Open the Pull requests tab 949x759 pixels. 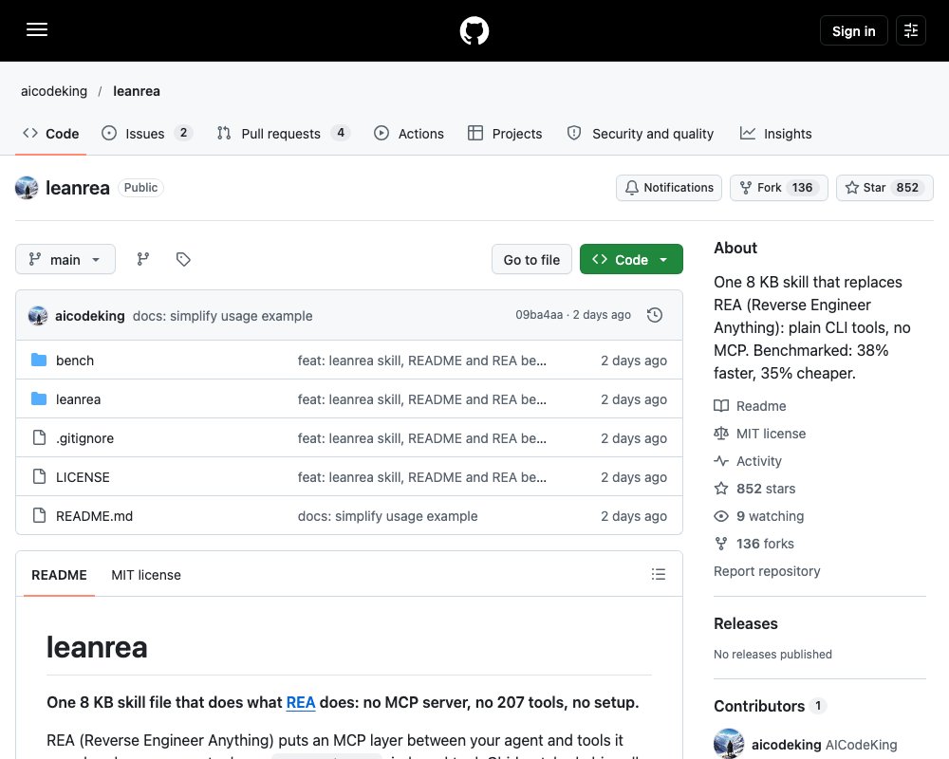283,134
